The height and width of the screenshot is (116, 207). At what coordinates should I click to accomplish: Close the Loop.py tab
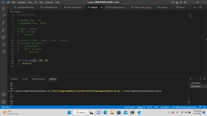(102, 7)
